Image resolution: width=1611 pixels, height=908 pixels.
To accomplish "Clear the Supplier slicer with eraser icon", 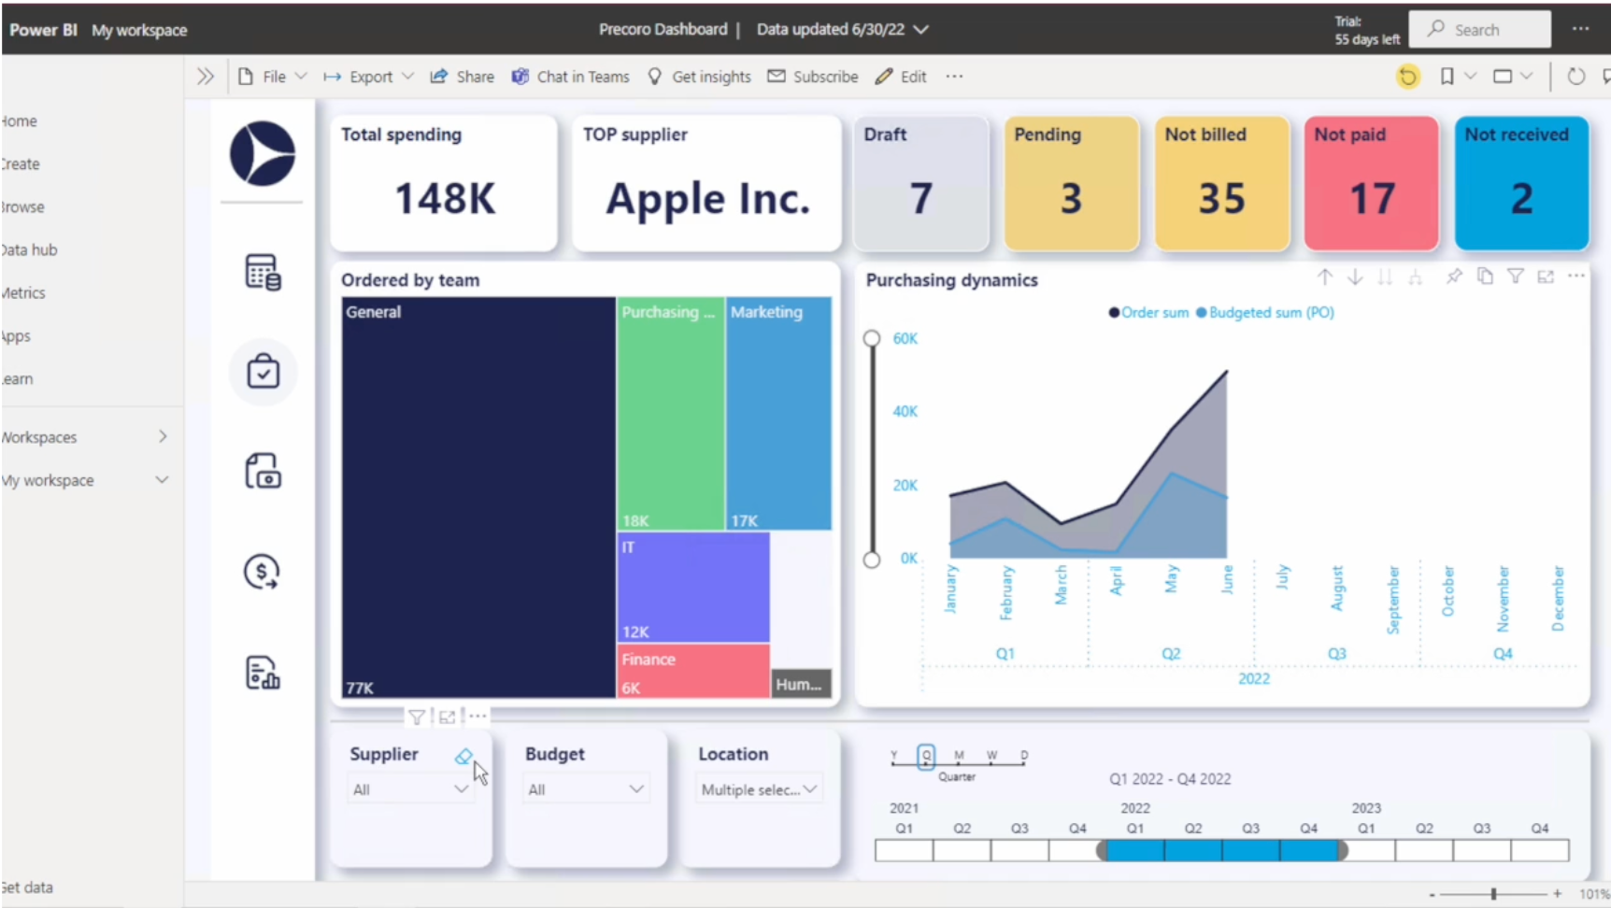I will (463, 757).
